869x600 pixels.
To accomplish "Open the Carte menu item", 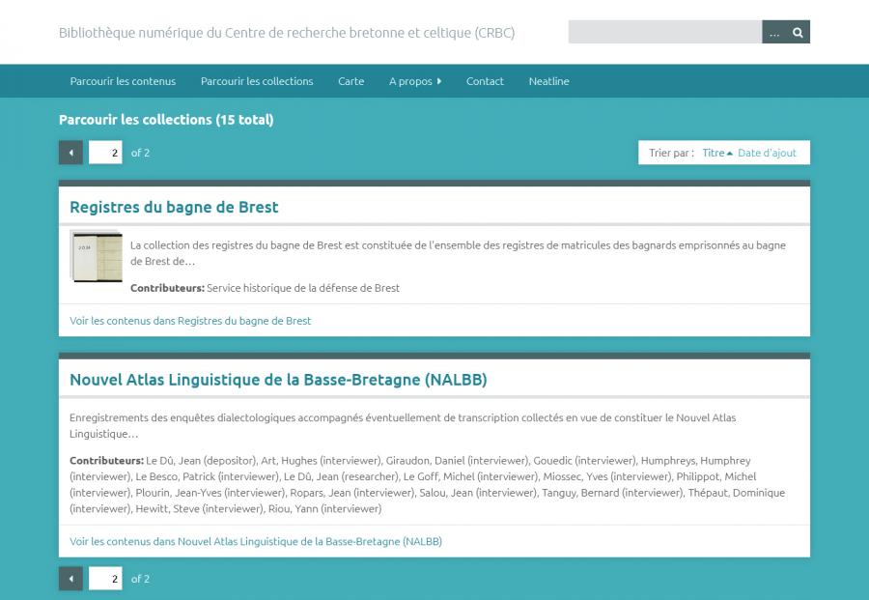I will [x=350, y=81].
